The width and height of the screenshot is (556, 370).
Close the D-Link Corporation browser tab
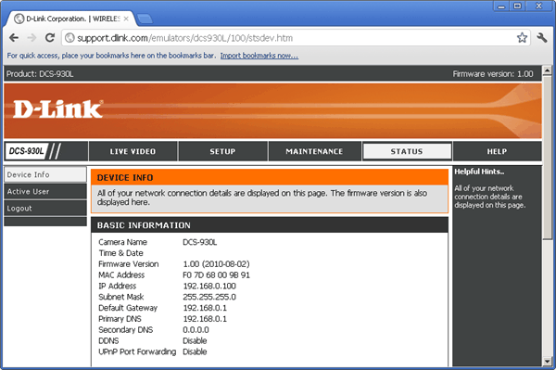click(126, 19)
